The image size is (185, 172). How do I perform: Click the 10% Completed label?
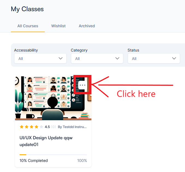tap(34, 161)
